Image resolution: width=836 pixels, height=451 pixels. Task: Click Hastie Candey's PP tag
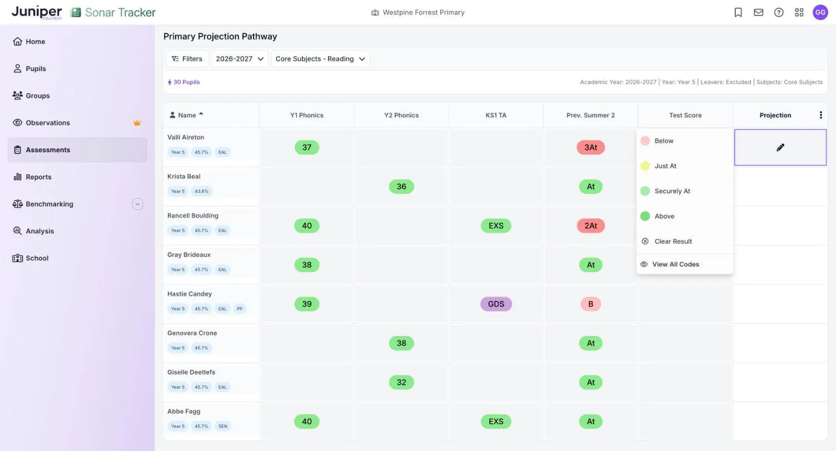point(240,309)
